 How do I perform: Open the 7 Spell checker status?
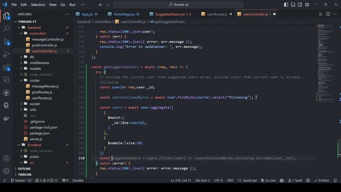point(295,180)
